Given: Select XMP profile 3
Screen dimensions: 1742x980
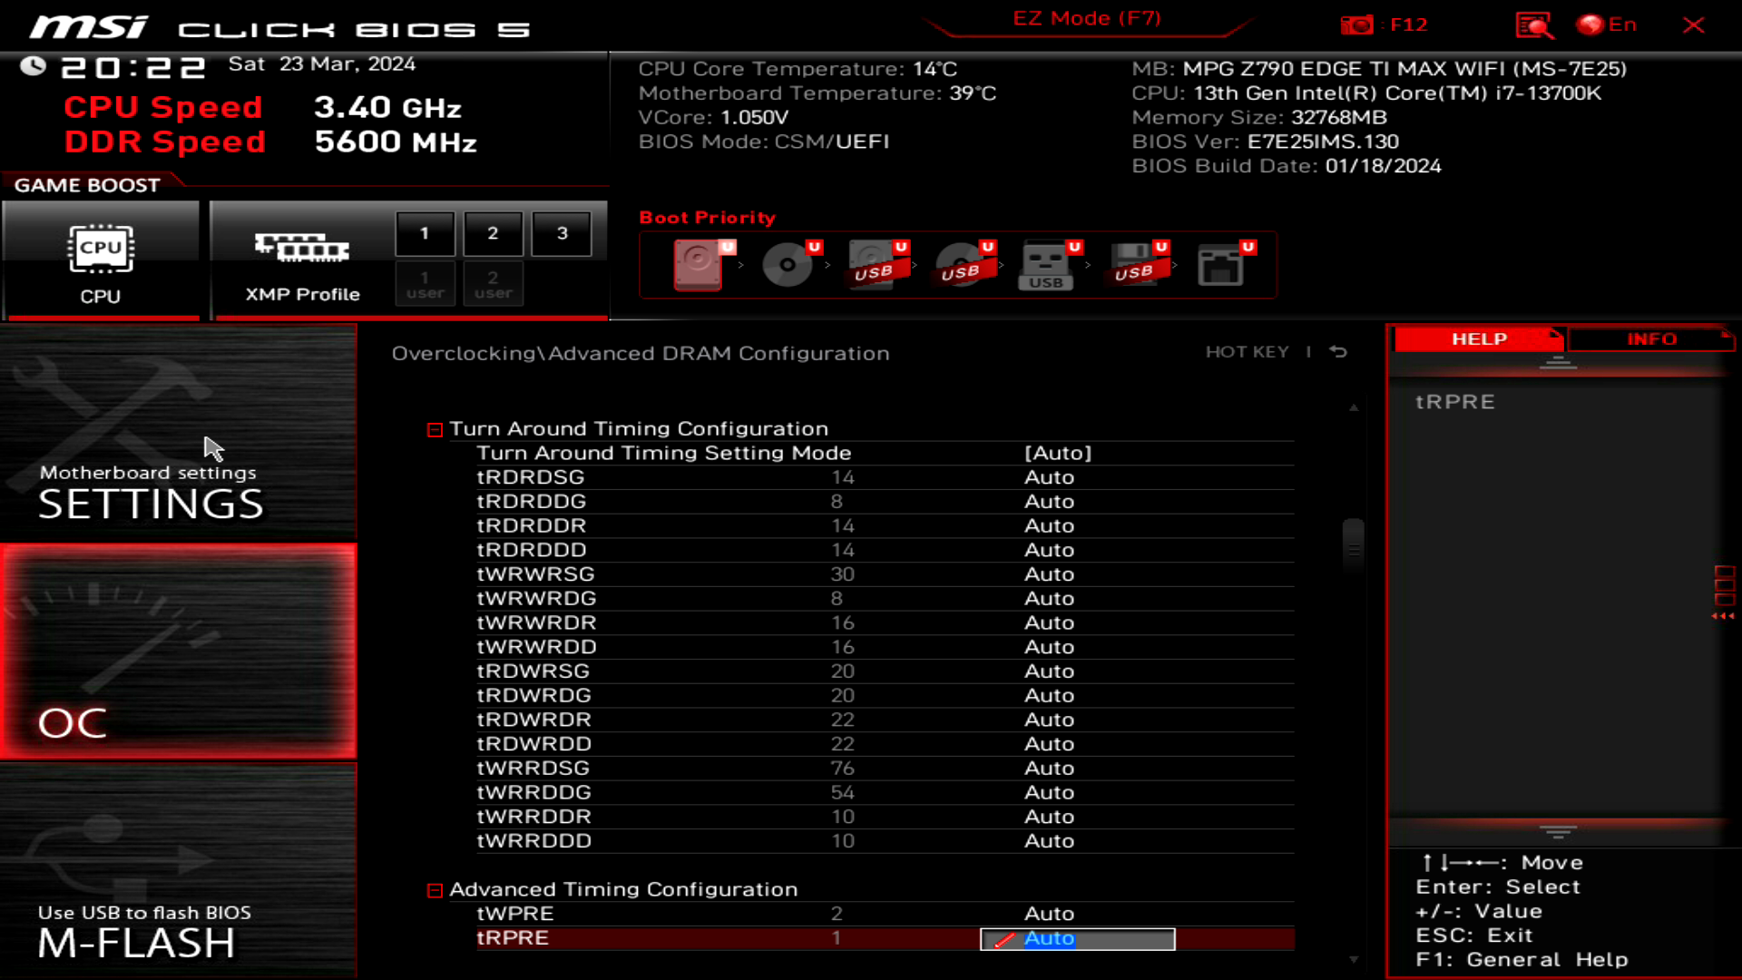Looking at the screenshot, I should pyautogui.click(x=562, y=233).
